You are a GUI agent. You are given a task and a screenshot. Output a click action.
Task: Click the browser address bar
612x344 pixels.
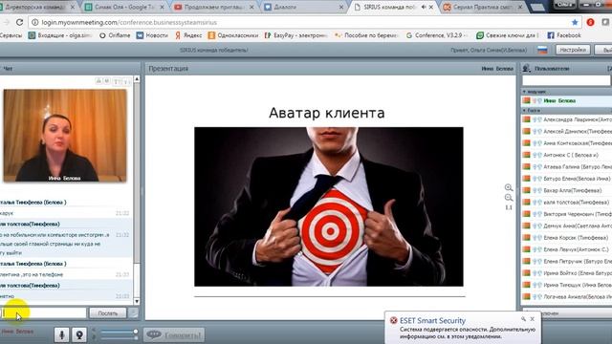click(304, 22)
